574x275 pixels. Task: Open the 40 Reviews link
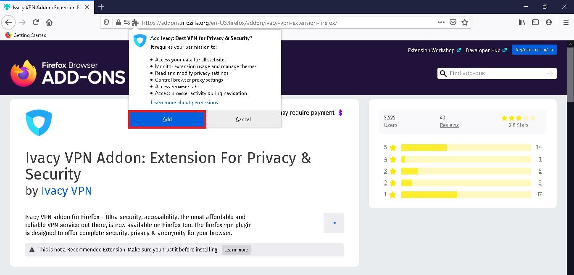pyautogui.click(x=449, y=122)
